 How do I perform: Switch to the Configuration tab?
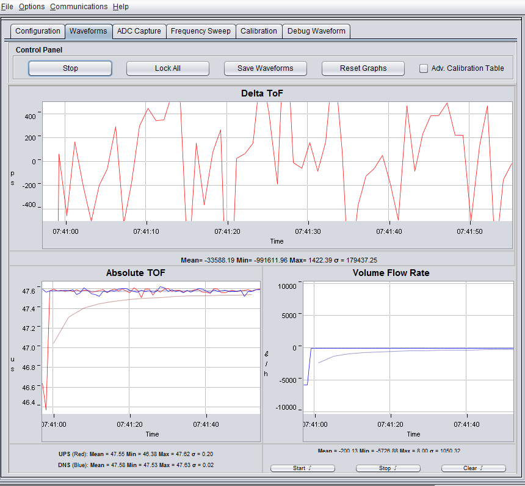pyautogui.click(x=38, y=31)
